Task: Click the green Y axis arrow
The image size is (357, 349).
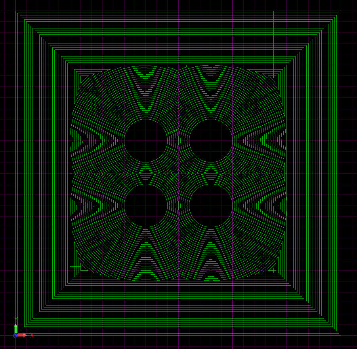Action: point(16,328)
